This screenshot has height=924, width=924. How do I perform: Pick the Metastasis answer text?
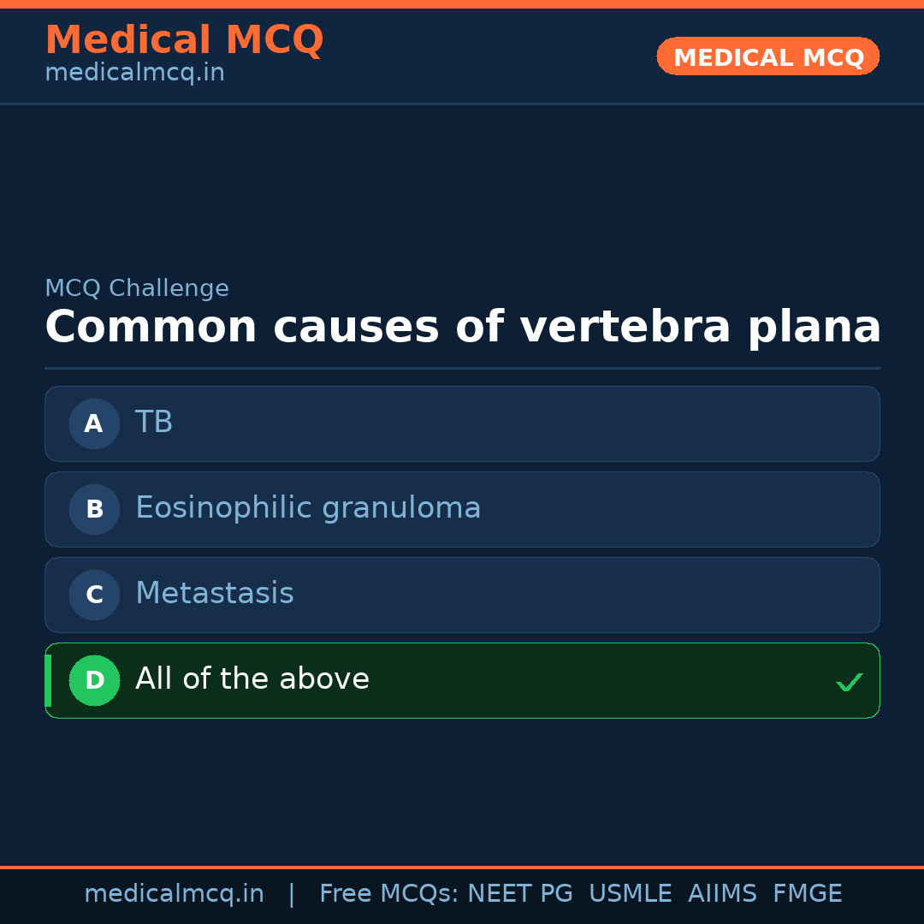pos(215,594)
